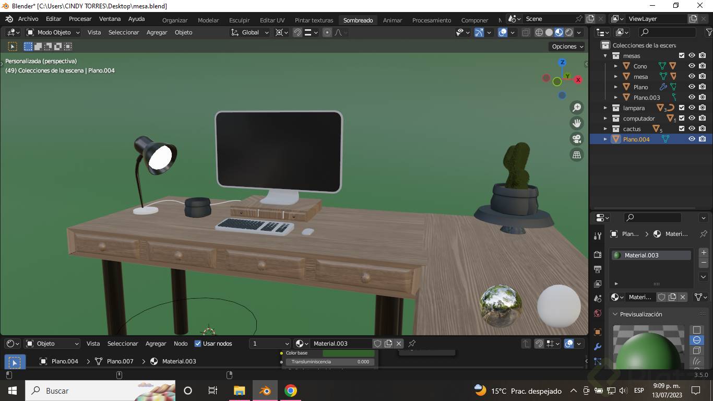Viewport: 713px width, 401px height.
Task: Switch to the Esculpir workspace tab
Action: [239, 20]
